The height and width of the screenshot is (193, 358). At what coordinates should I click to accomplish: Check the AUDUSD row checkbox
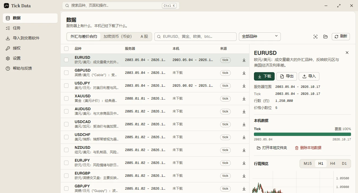[x=66, y=111]
